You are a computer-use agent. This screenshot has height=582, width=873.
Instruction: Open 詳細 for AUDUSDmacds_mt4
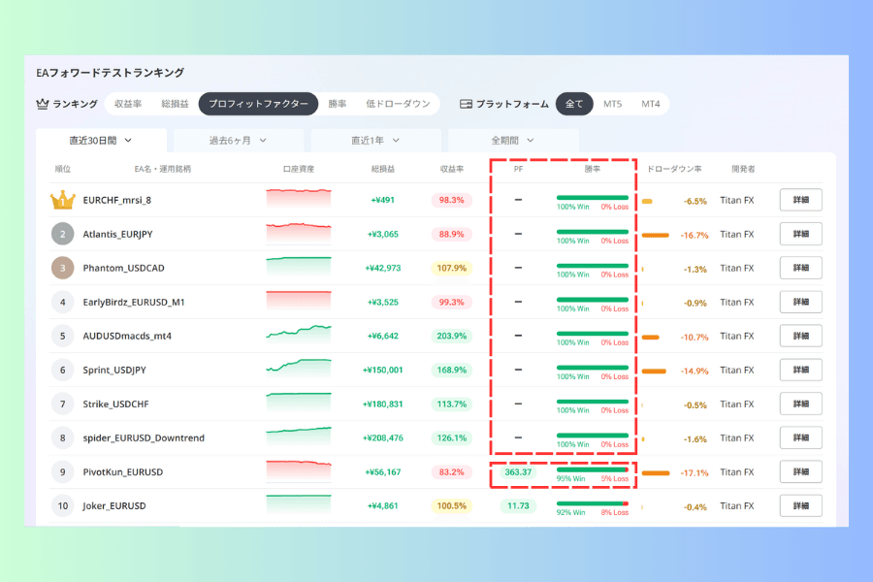pos(800,336)
